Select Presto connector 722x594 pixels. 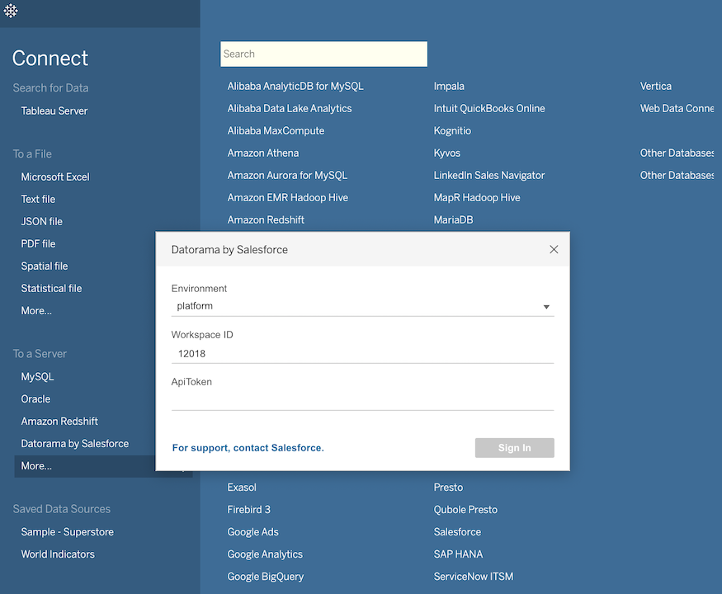coord(448,488)
